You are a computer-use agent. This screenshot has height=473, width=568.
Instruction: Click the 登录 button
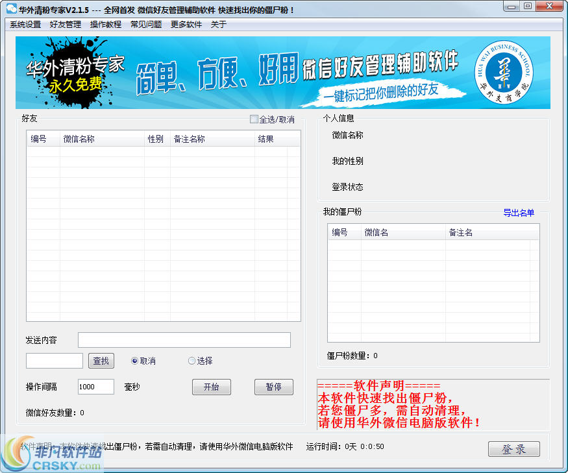click(x=513, y=448)
